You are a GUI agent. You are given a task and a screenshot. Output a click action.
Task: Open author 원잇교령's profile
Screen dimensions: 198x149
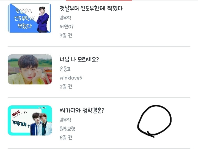67,129
